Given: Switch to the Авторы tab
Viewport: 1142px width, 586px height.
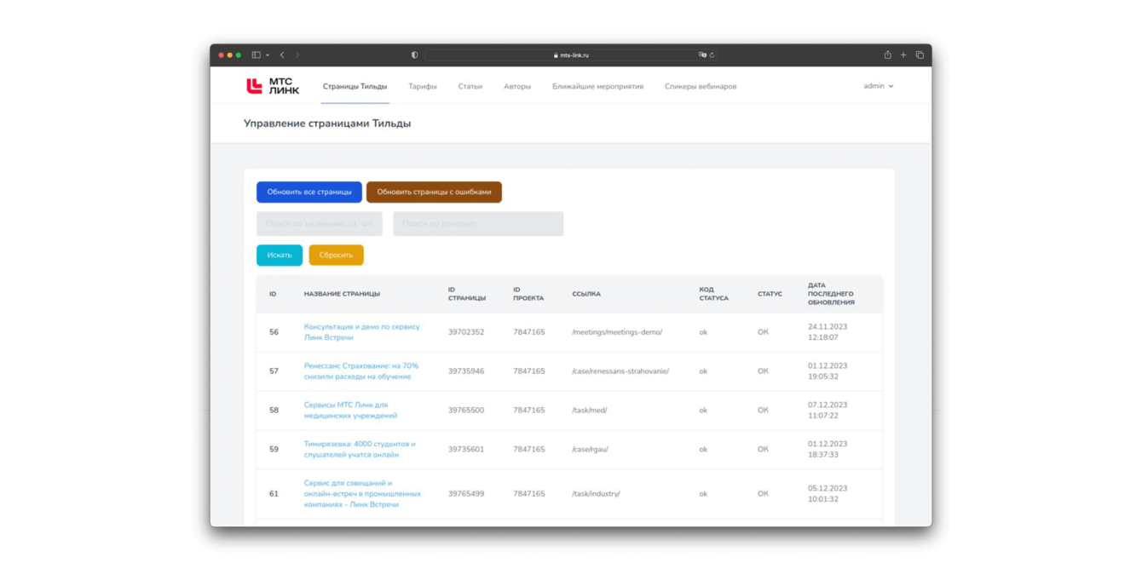Looking at the screenshot, I should 517,86.
